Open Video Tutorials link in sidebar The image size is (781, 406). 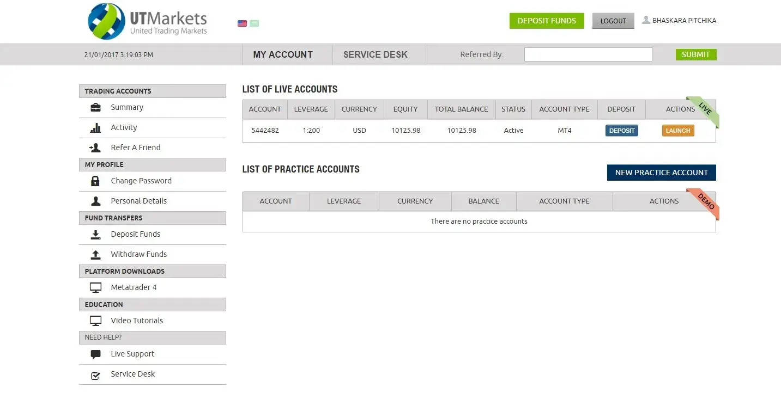(x=137, y=321)
